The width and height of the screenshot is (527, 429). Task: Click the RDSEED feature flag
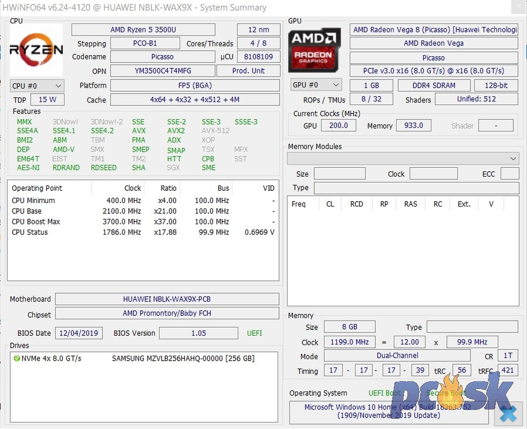click(103, 167)
